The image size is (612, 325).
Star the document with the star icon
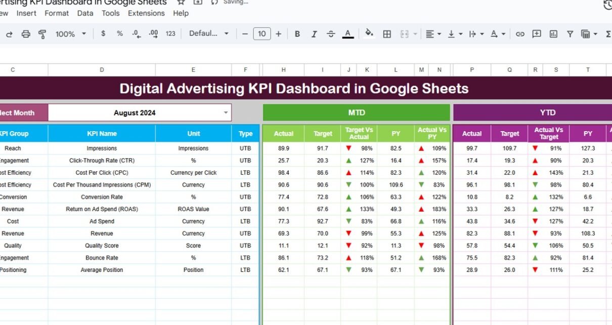(x=181, y=2)
